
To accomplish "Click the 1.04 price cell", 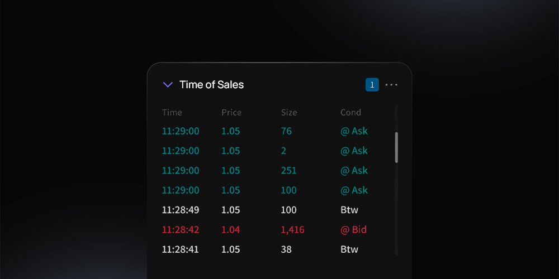I will coord(231,230).
